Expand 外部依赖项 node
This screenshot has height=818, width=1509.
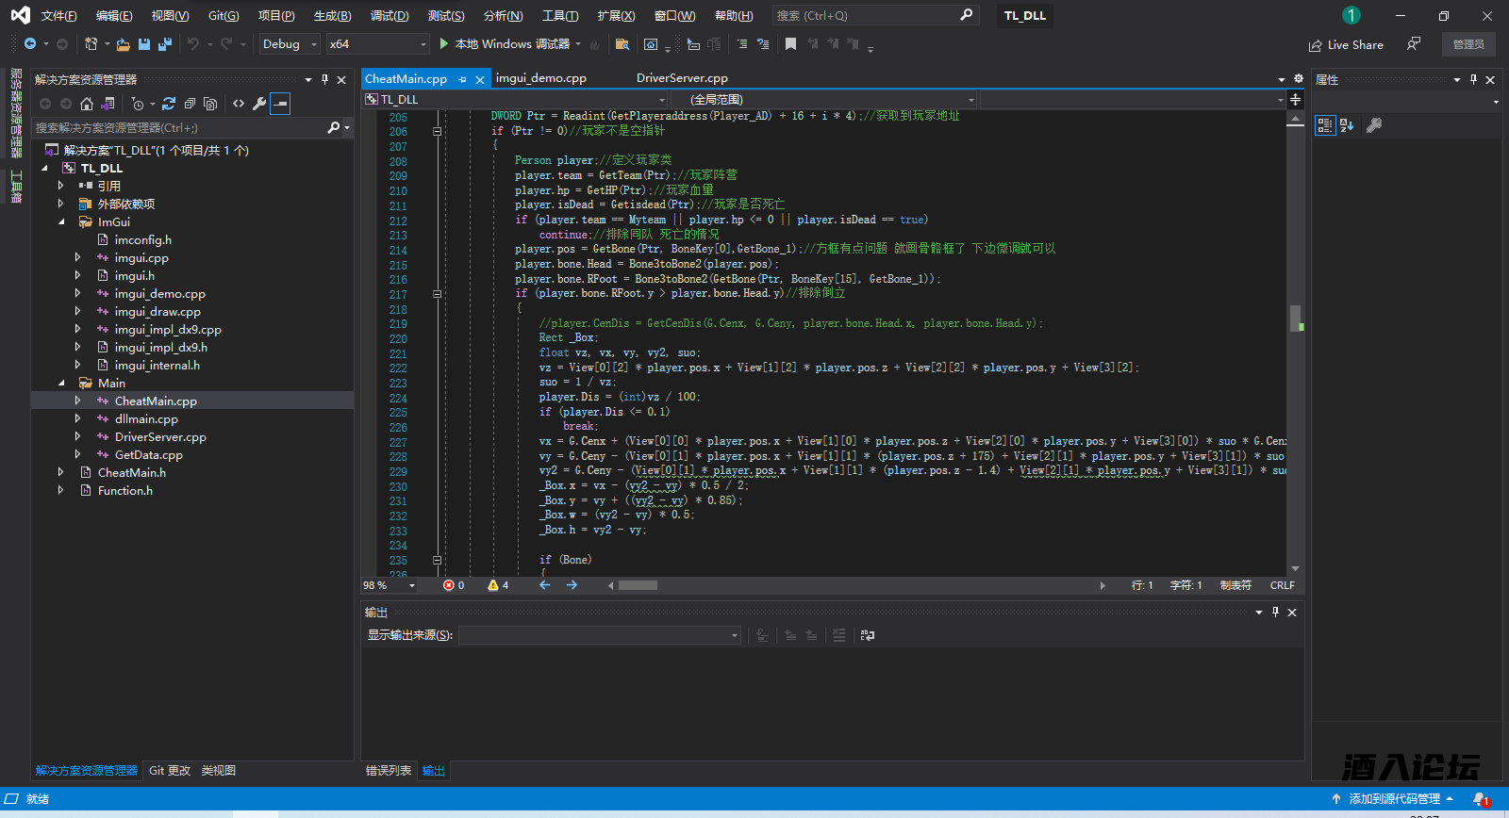point(61,204)
